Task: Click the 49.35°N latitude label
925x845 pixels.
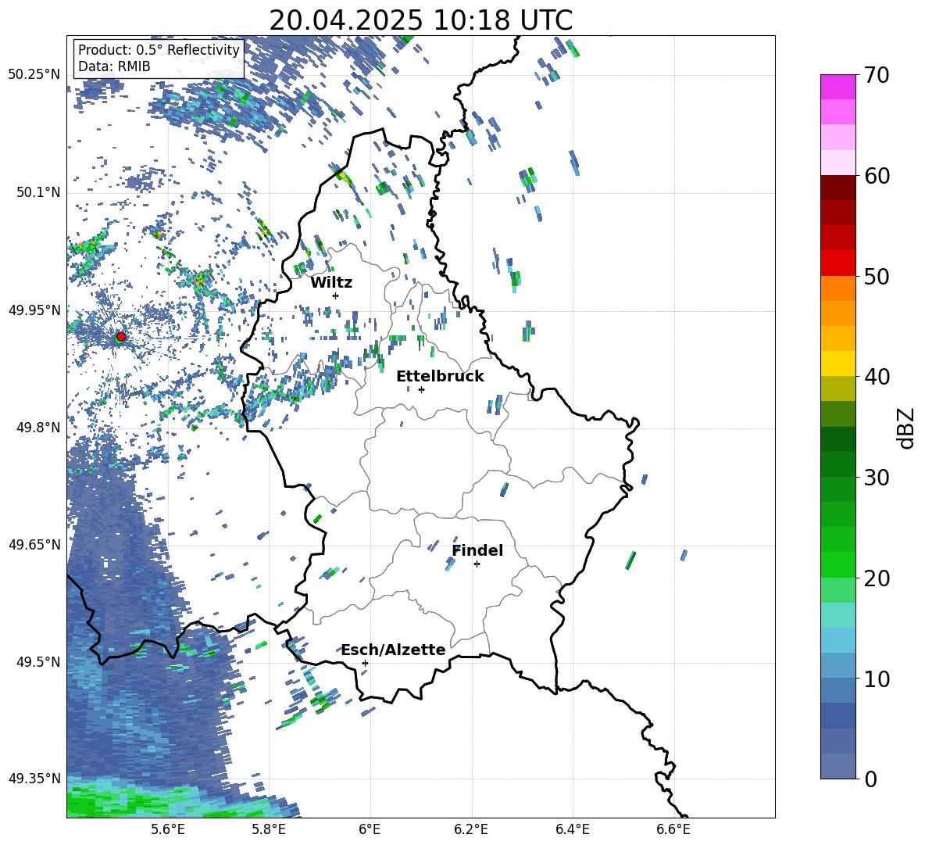Action: pyautogui.click(x=34, y=779)
